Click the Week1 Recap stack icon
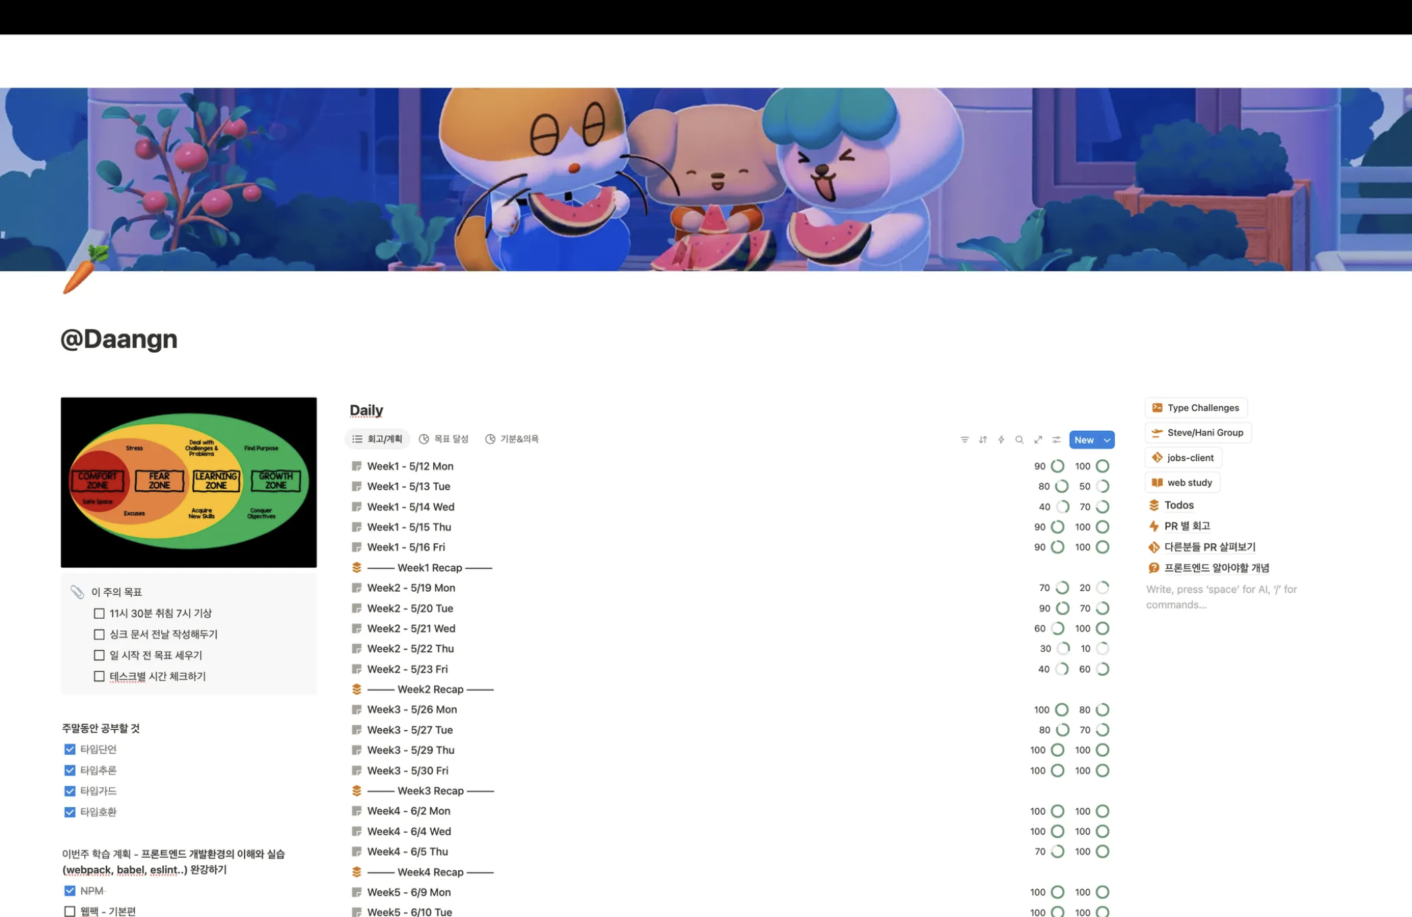This screenshot has height=917, width=1412. (356, 568)
